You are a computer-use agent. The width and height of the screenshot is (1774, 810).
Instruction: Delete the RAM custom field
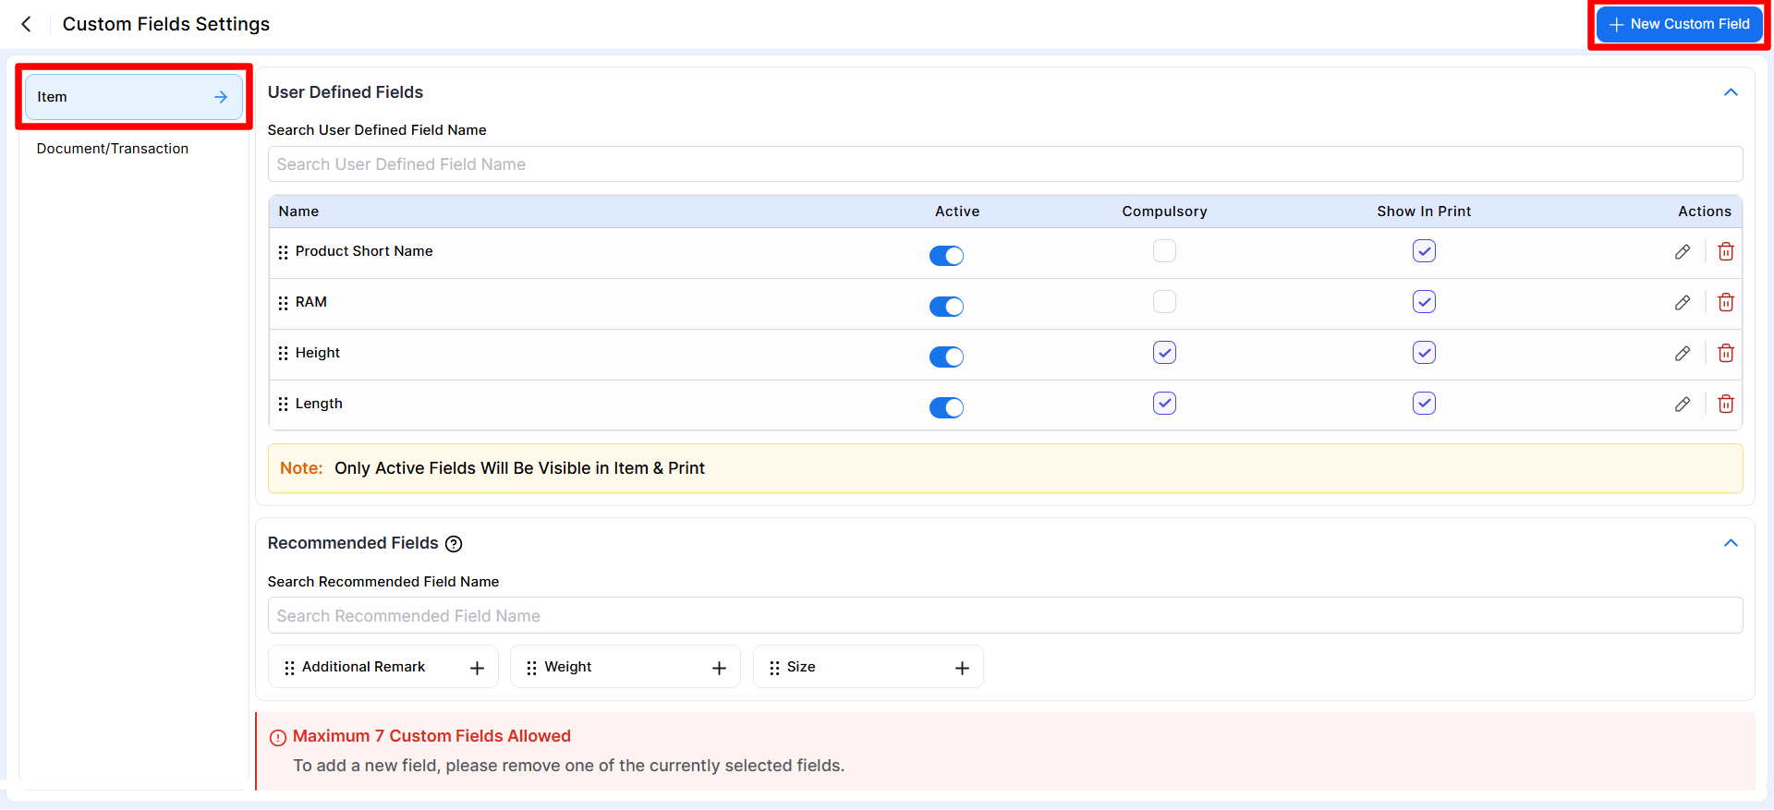[1725, 303]
